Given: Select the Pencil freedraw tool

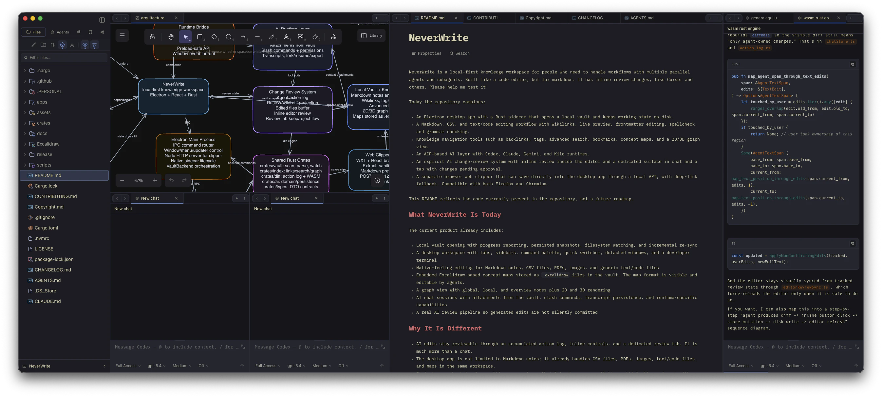Looking at the screenshot, I should [x=272, y=37].
